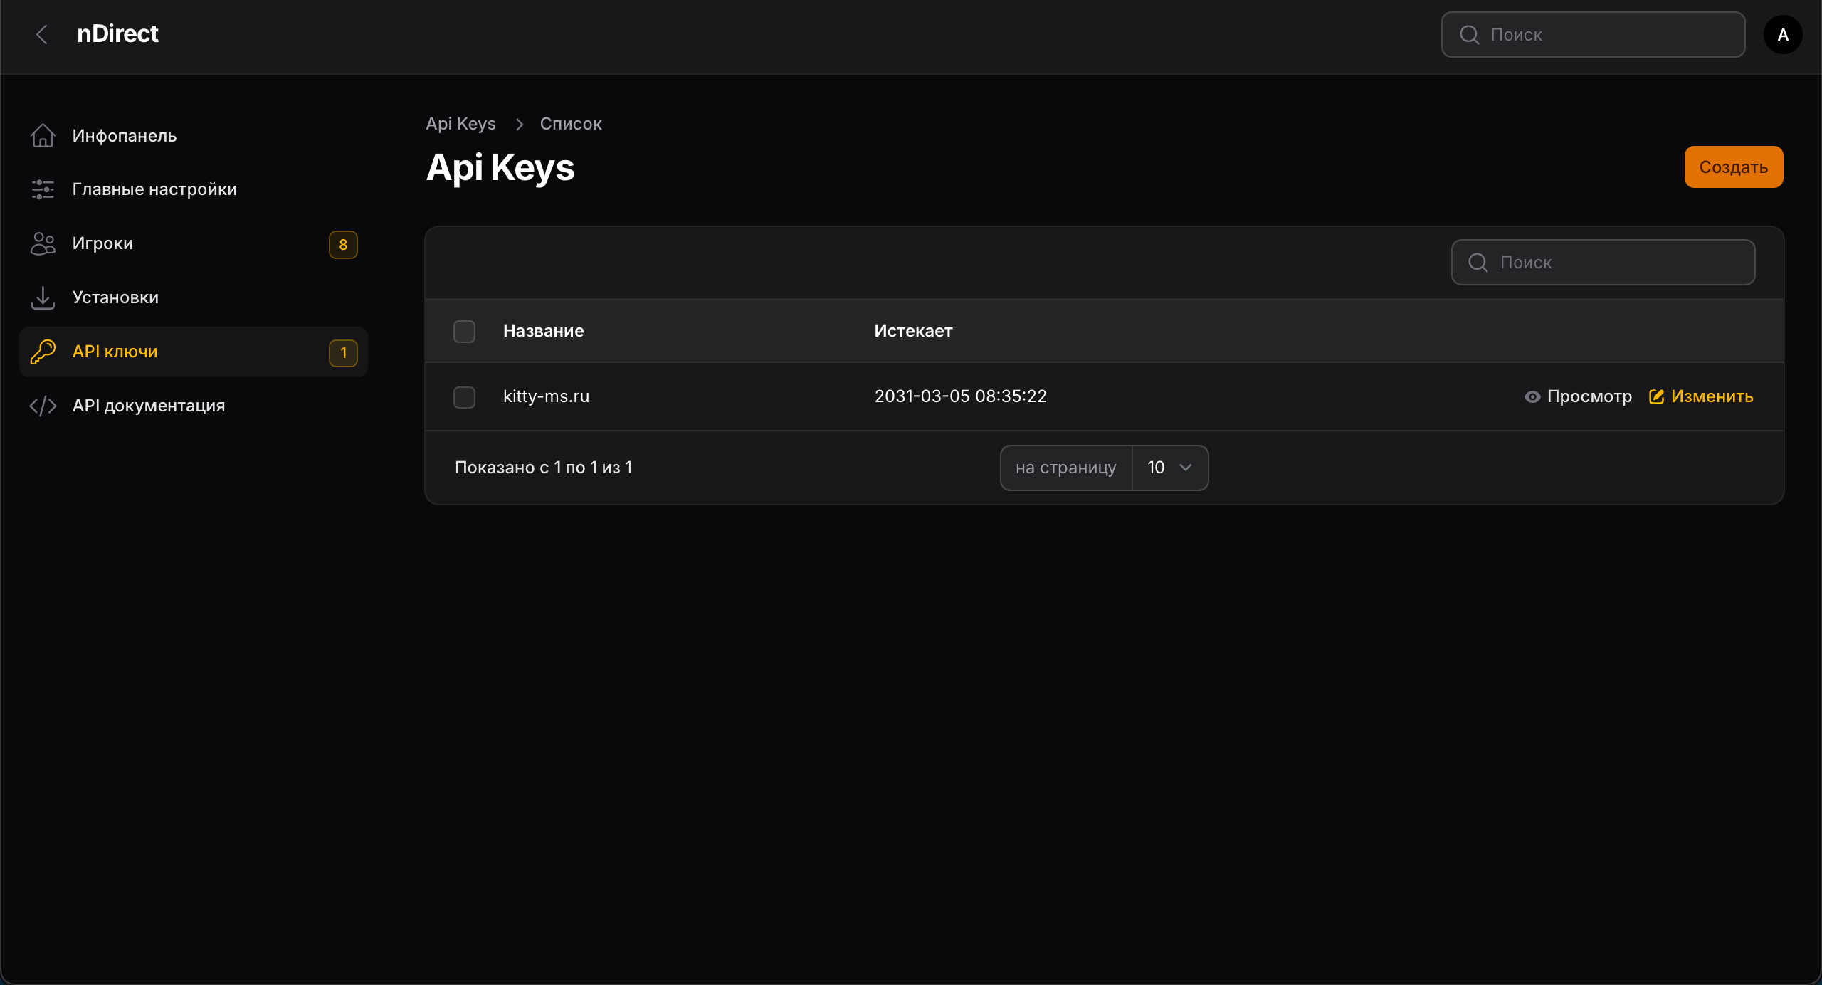Viewport: 1822px width, 985px height.
Task: Click the Изменить link for kitty-ms.ru
Action: [x=1711, y=396]
